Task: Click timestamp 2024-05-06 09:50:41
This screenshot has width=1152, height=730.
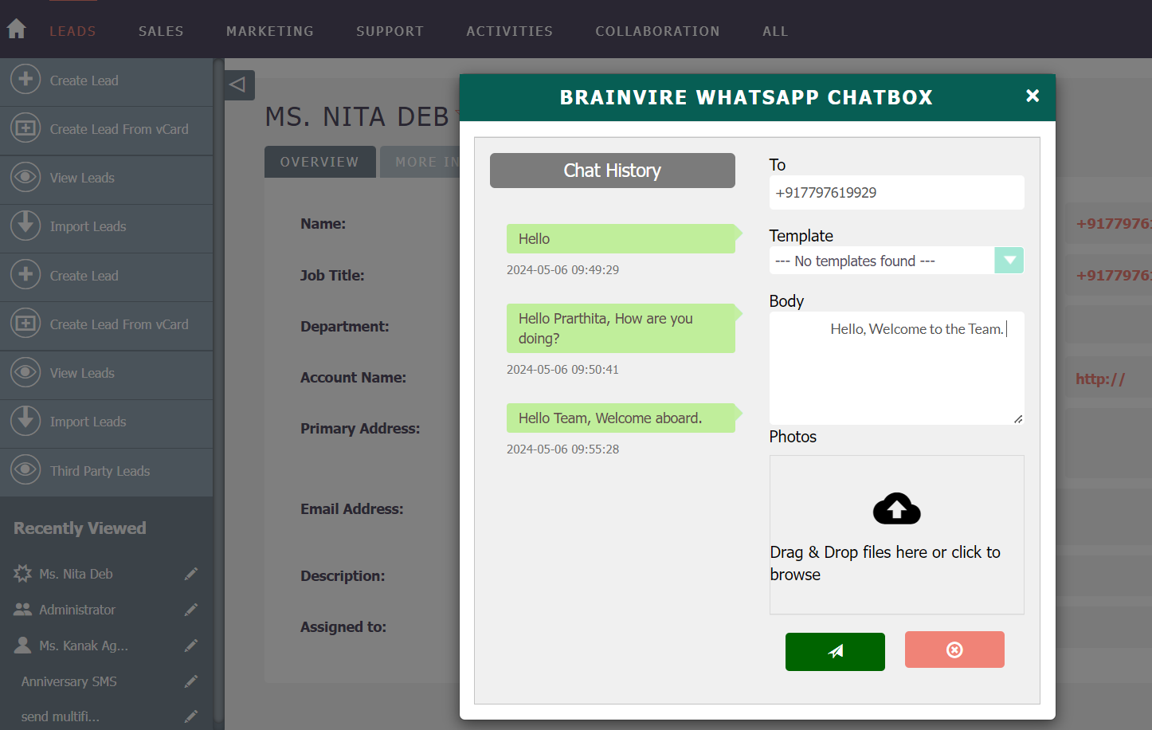Action: click(x=562, y=370)
